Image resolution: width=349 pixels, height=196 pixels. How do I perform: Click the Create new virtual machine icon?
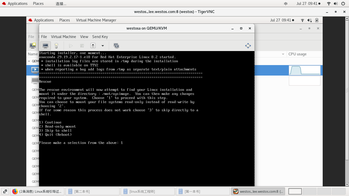(33, 46)
